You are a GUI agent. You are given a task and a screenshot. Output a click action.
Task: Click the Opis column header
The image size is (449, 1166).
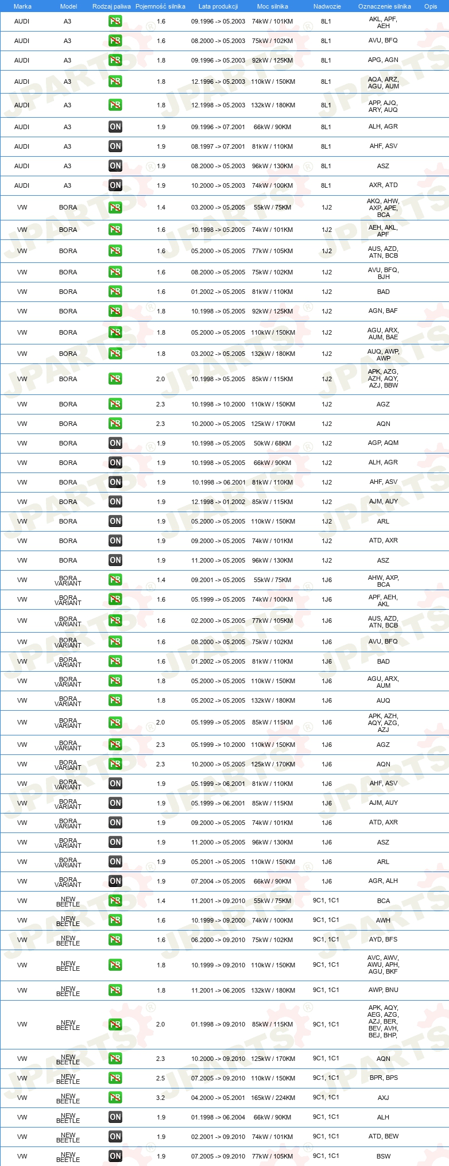(x=431, y=6)
